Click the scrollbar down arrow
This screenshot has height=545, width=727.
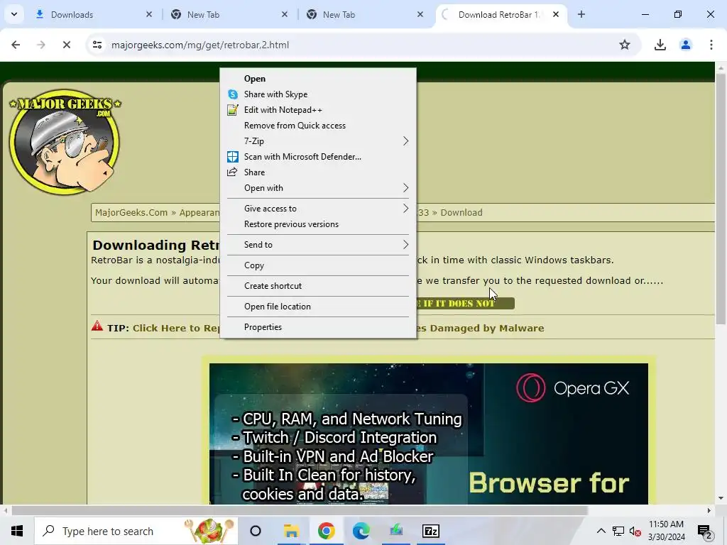[721, 498]
